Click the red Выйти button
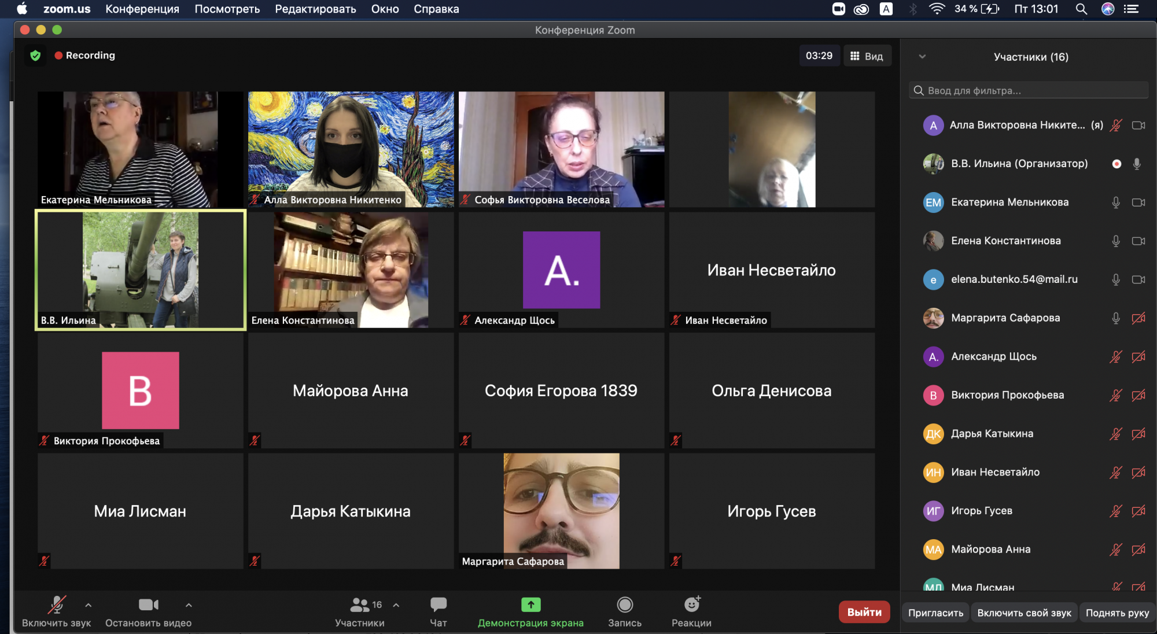Screen dimensions: 1157x634 [864, 612]
